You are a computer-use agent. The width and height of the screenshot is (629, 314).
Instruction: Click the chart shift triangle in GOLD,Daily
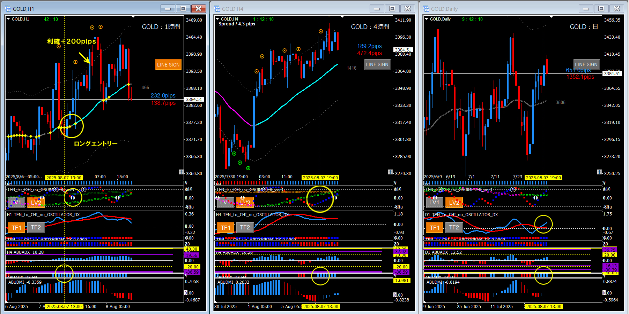click(x=551, y=17)
